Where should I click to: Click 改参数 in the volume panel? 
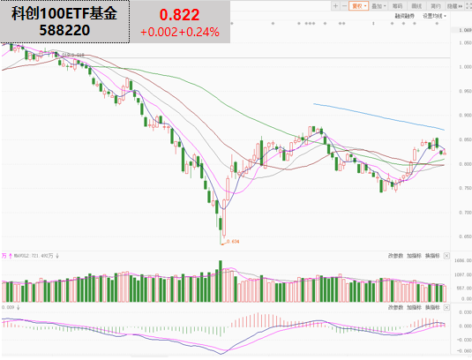point(395,256)
